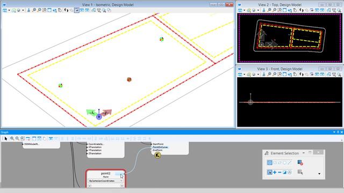This screenshot has height=193, width=344.
Task: Choose Individual selection mode in Element Selection
Action: [270, 162]
